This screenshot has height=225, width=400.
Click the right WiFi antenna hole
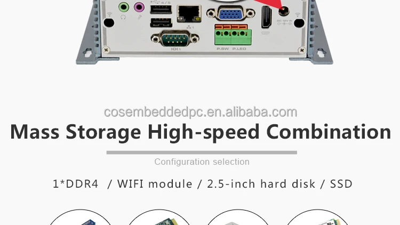pyautogui.click(x=299, y=23)
